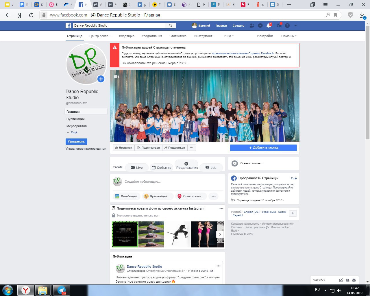370x296 pixels.
Task: Open Telegram from taskbar
Action: pyautogui.click(x=61, y=290)
